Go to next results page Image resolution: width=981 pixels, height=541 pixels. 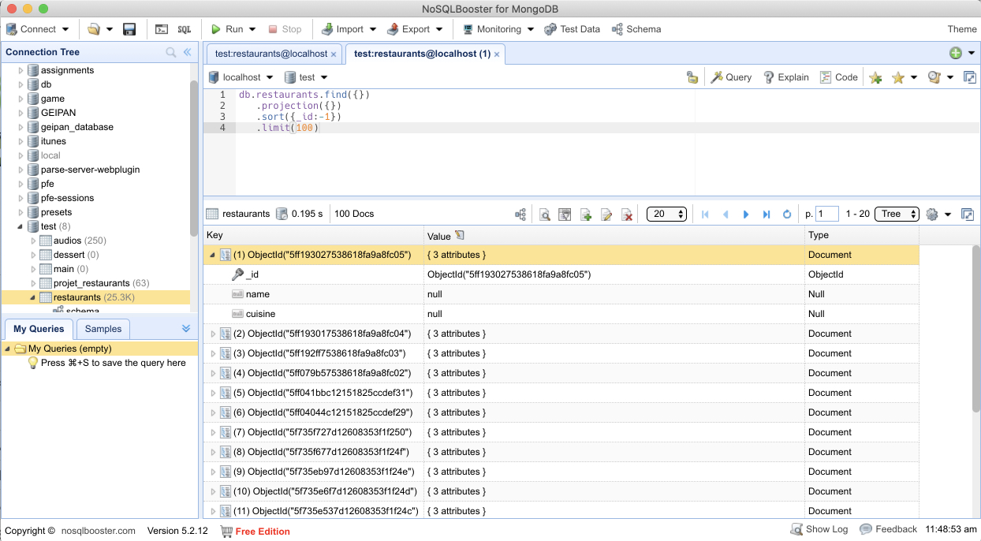pyautogui.click(x=746, y=215)
